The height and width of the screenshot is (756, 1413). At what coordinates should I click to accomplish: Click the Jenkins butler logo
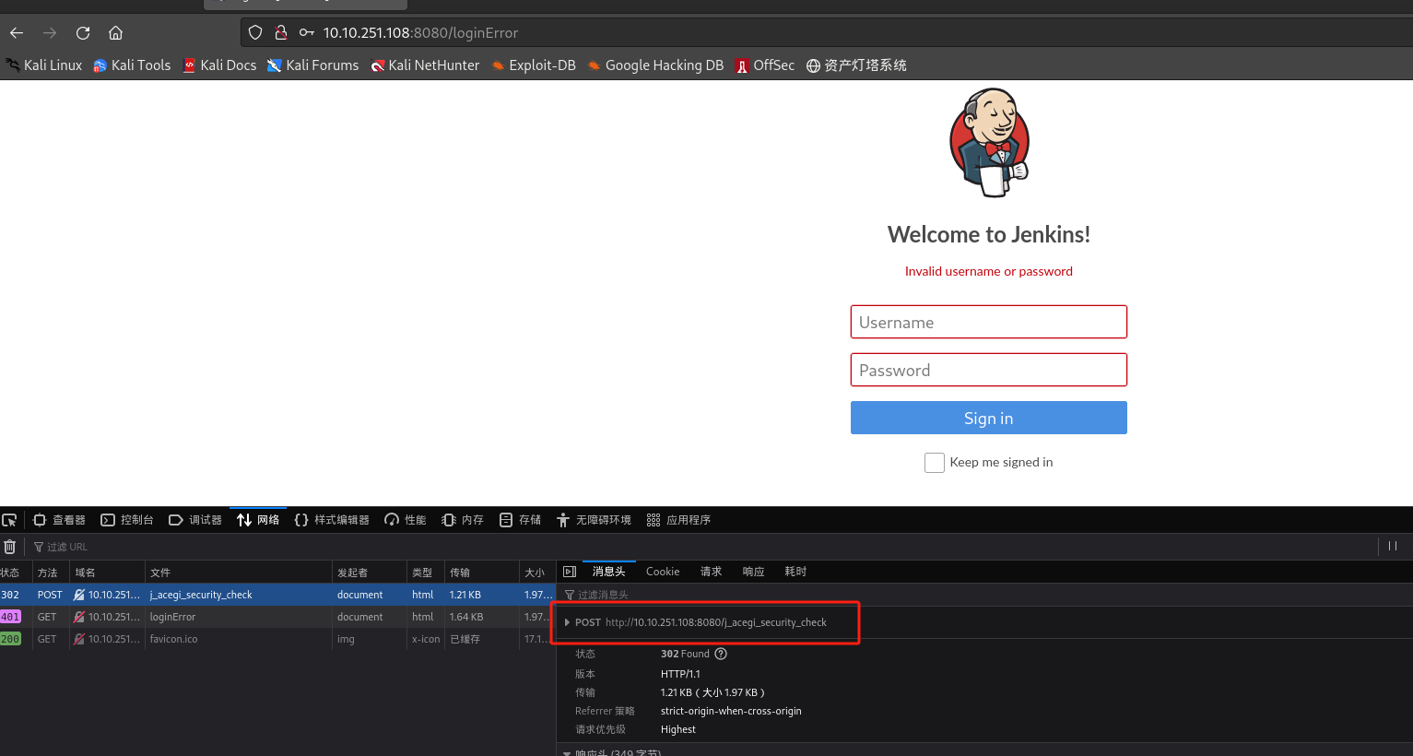coord(989,143)
